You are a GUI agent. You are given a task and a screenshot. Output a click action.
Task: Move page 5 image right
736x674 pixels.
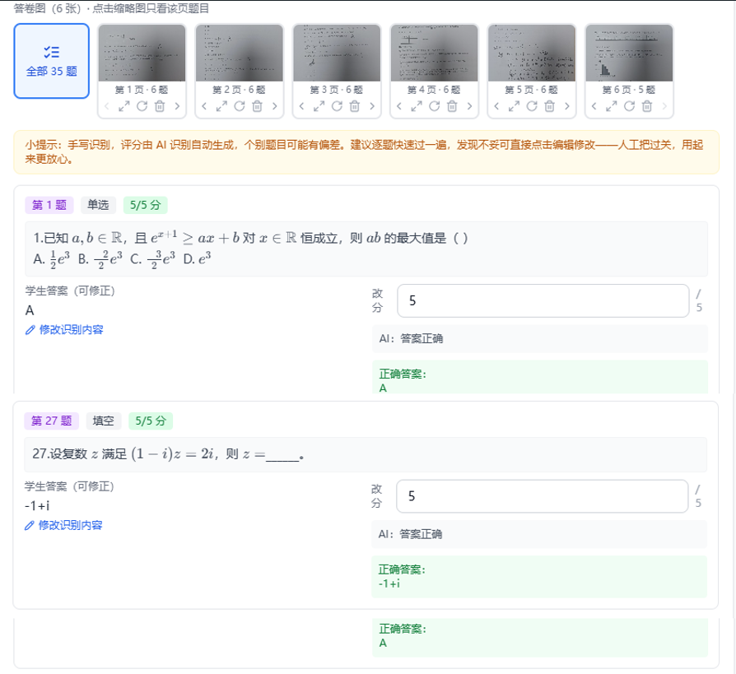point(567,106)
